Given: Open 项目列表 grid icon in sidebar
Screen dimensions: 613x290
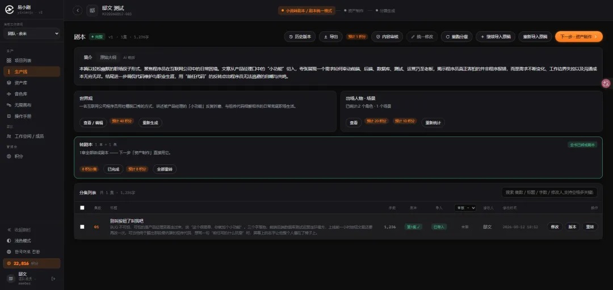Looking at the screenshot, I should click(x=9, y=61).
